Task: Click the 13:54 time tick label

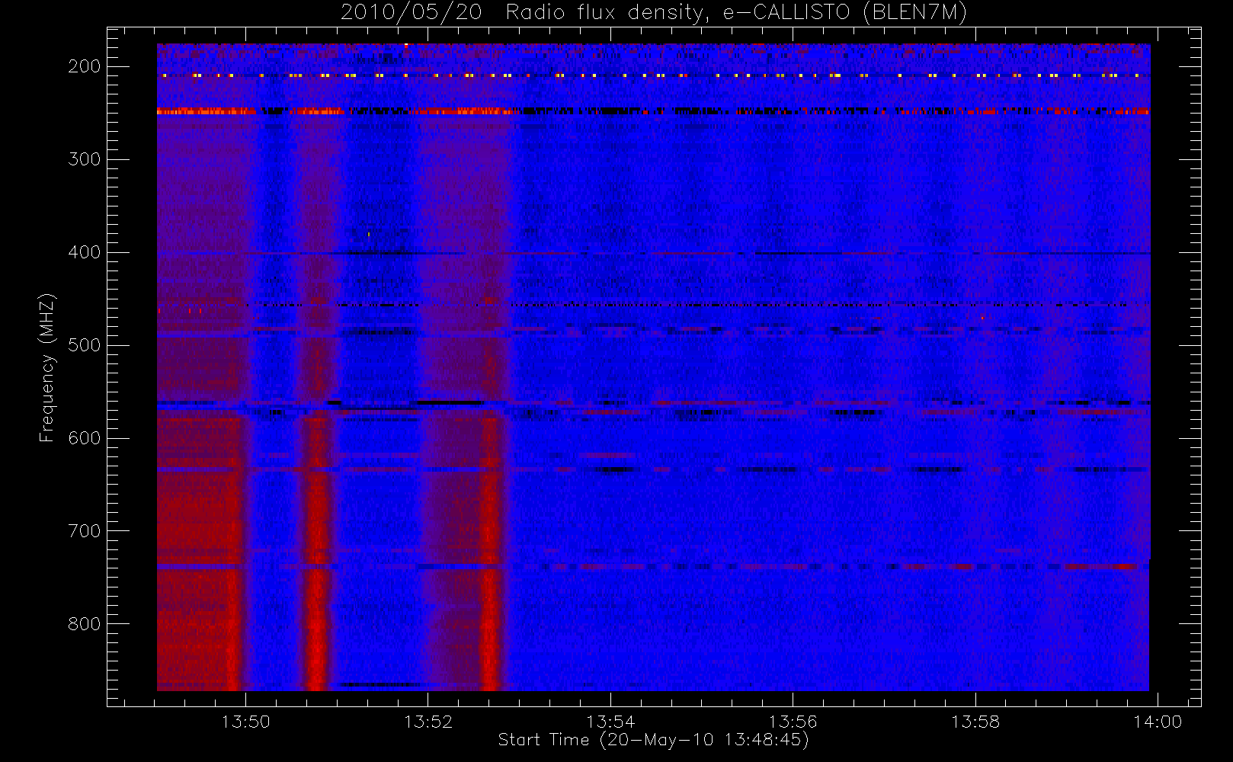Action: point(610,722)
